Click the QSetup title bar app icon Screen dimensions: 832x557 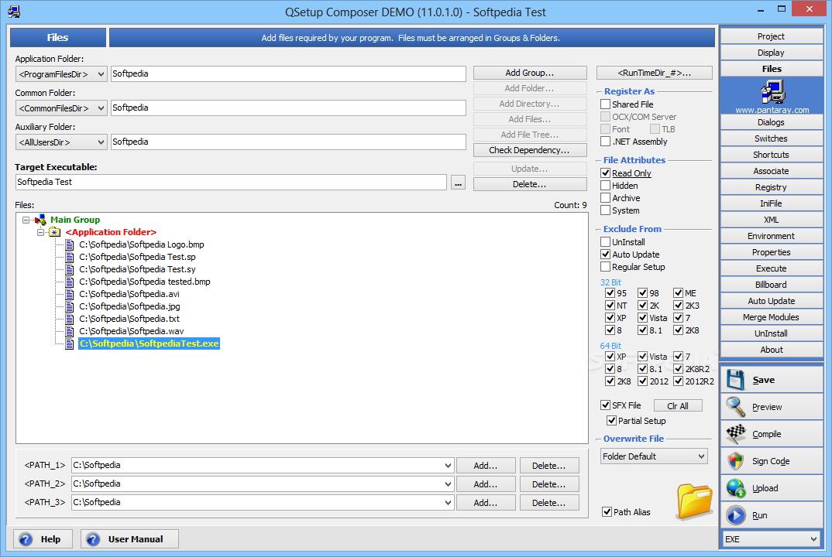point(14,12)
